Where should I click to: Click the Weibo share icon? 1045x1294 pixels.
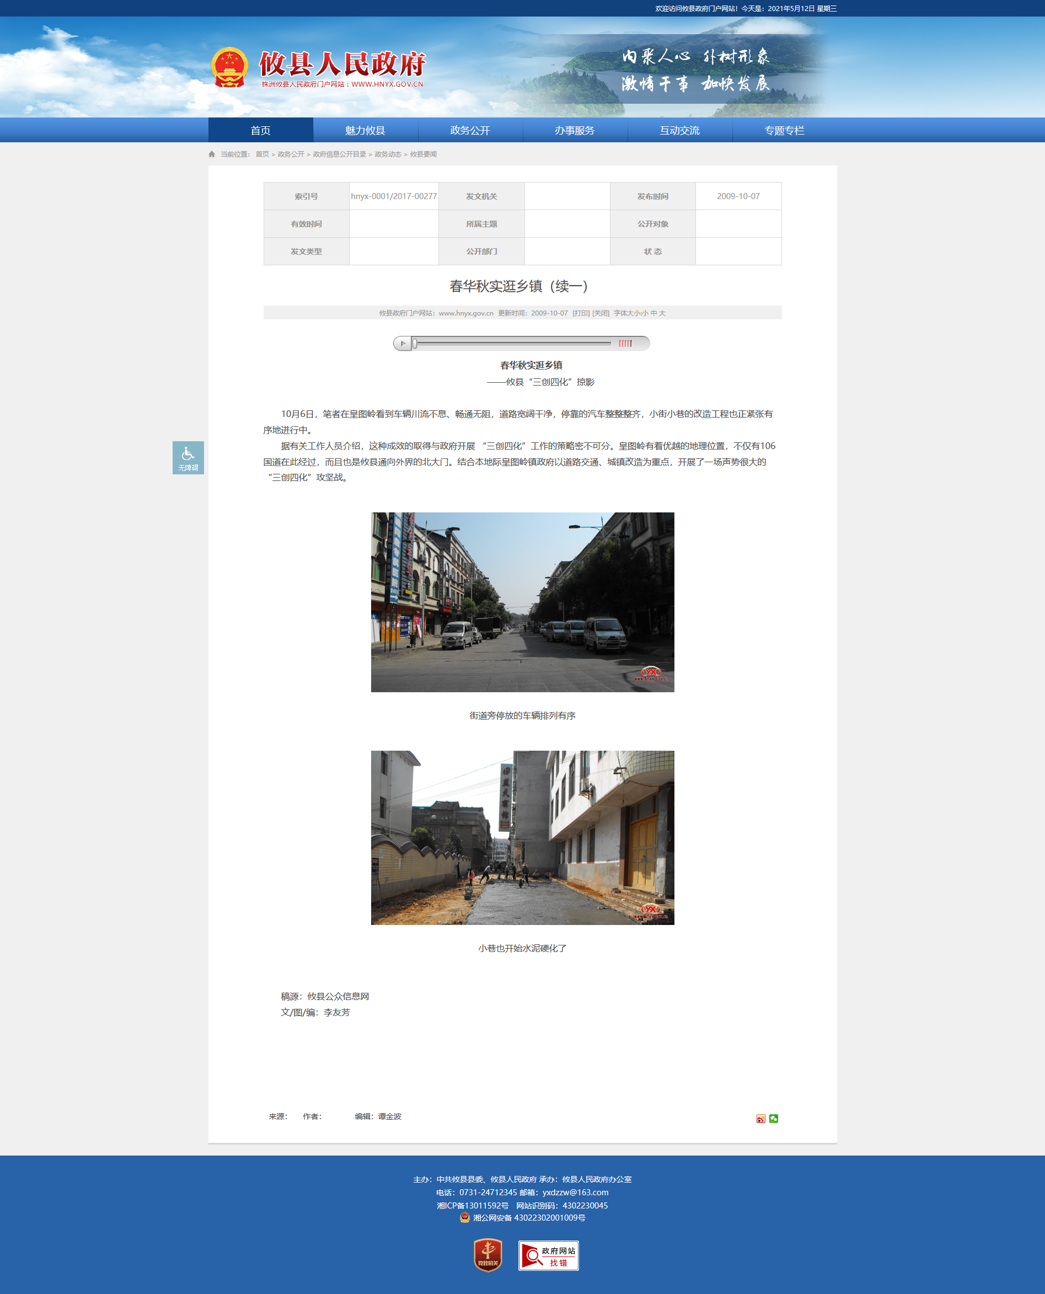point(760,1119)
